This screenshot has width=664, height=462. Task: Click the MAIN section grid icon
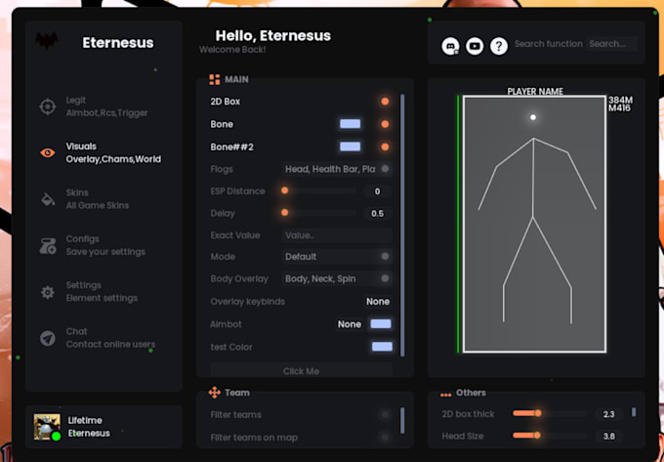click(214, 79)
